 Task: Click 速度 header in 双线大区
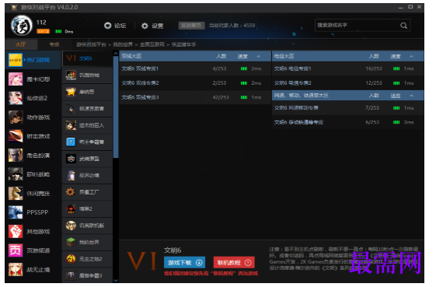pos(242,57)
